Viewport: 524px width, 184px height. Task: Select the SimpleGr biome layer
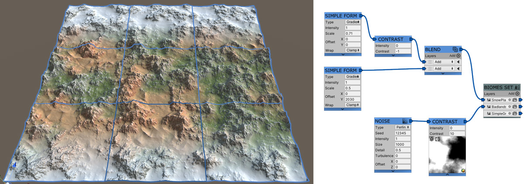497,113
